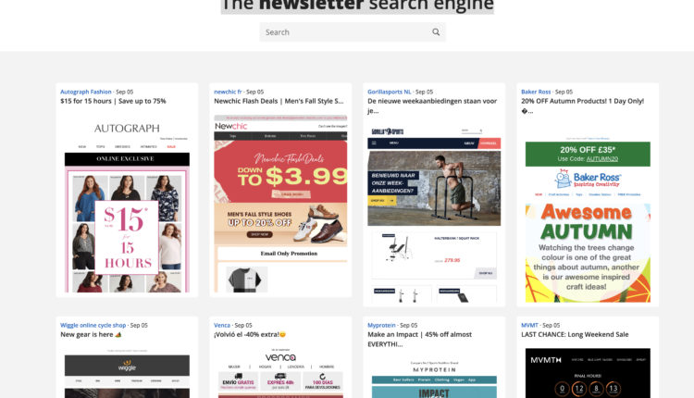Open the Venca sender link
The image size is (694, 398).
point(222,325)
